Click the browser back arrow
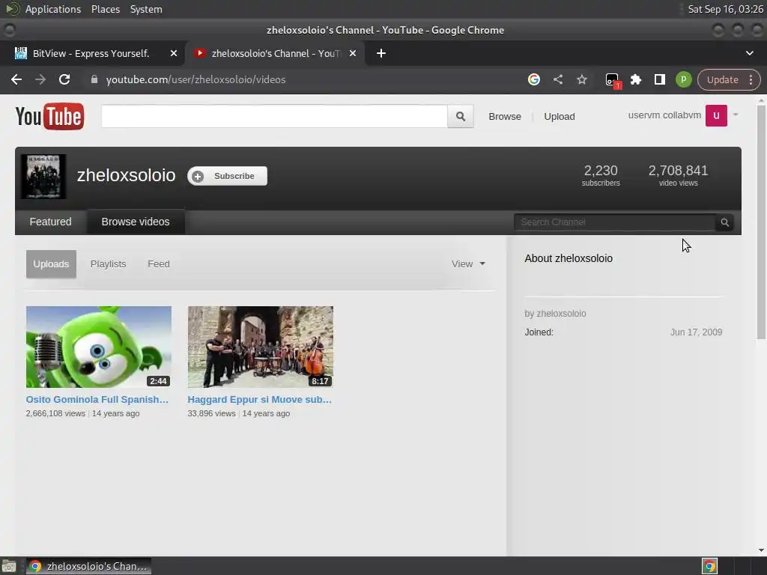Viewport: 767px width, 575px height. [x=16, y=79]
